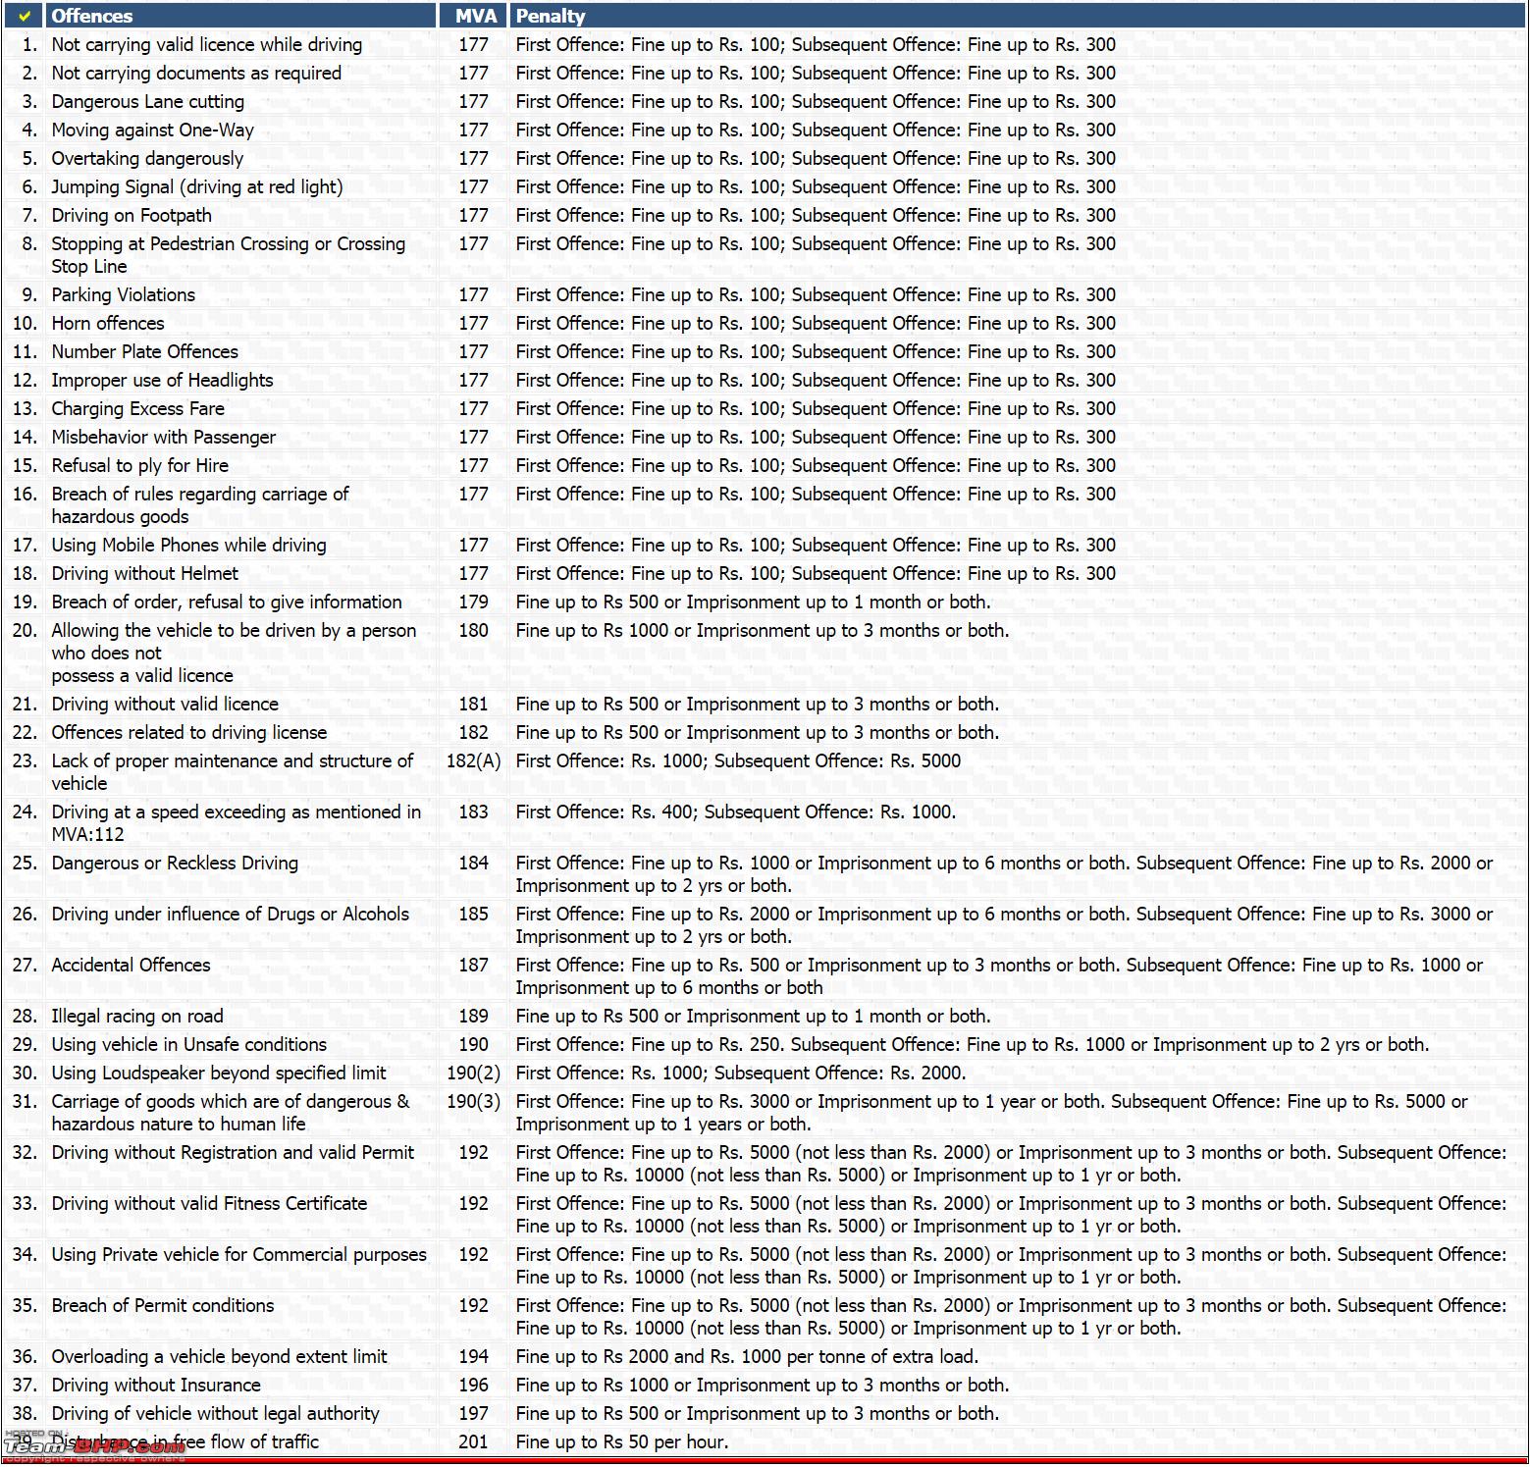Screen dimensions: 1530x1467
Task: Click 'Jumping Signal (driving at red light)'
Action: [x=197, y=186]
